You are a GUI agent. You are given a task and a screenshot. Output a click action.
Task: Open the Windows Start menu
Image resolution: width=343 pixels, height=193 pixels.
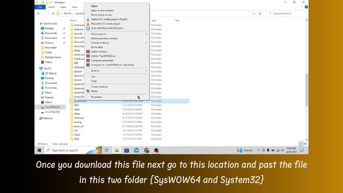[39, 150]
